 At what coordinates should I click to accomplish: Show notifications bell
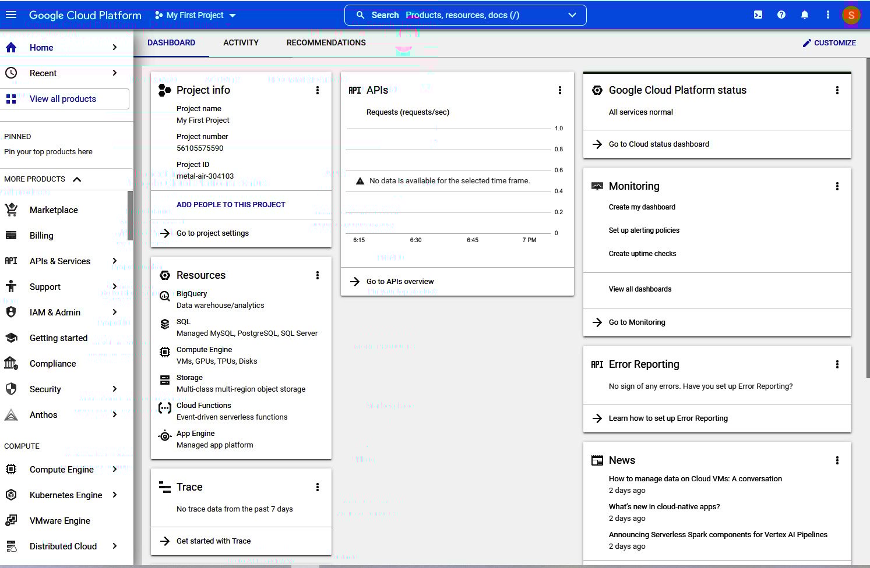805,15
